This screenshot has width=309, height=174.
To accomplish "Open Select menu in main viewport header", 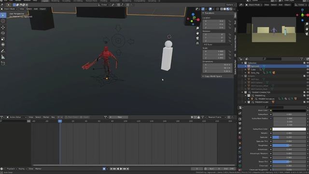I will click(29, 9).
